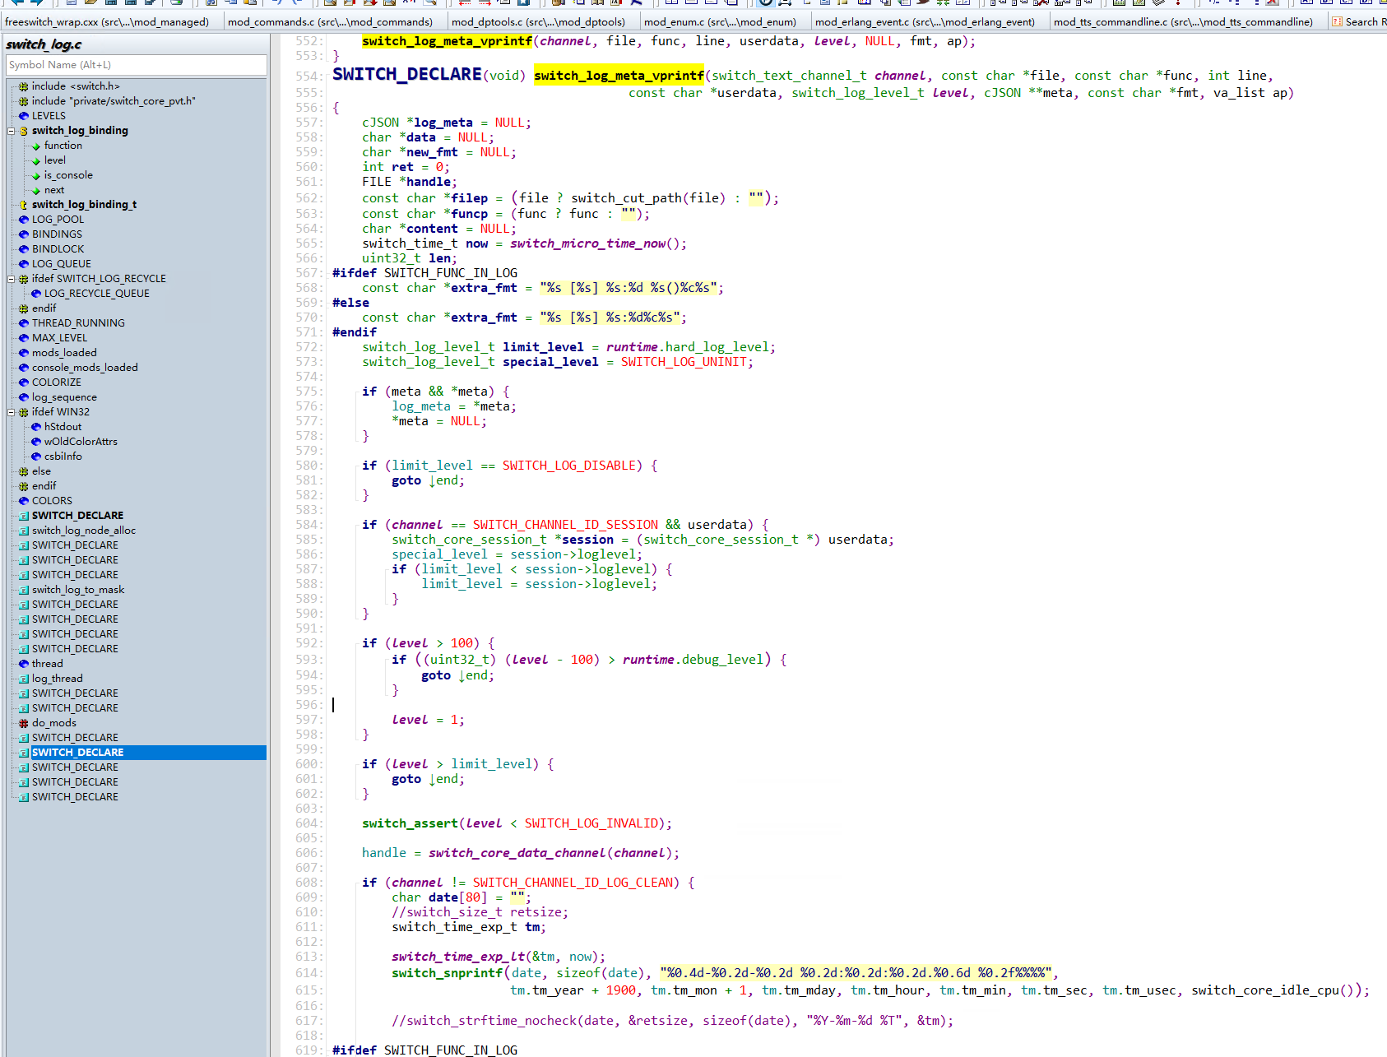The width and height of the screenshot is (1387, 1057).
Task: Select include "private/switch_core_pvt.h" entry
Action: click(114, 101)
